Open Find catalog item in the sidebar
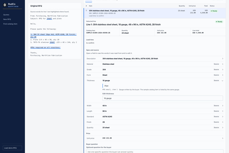 10,24
